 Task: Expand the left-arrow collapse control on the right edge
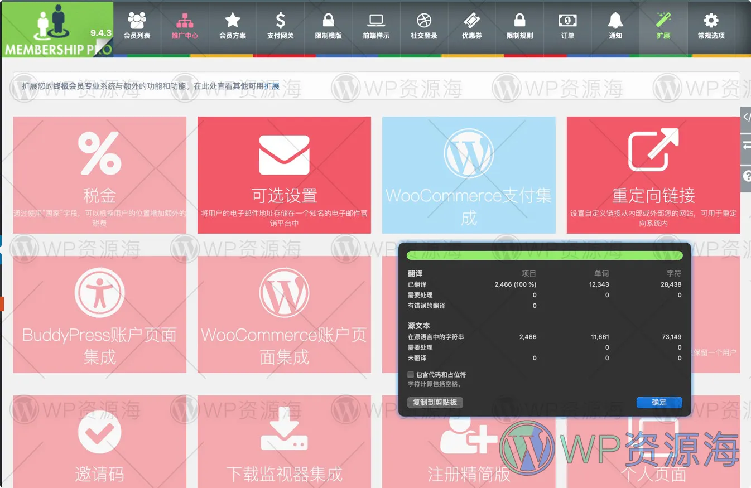747,147
